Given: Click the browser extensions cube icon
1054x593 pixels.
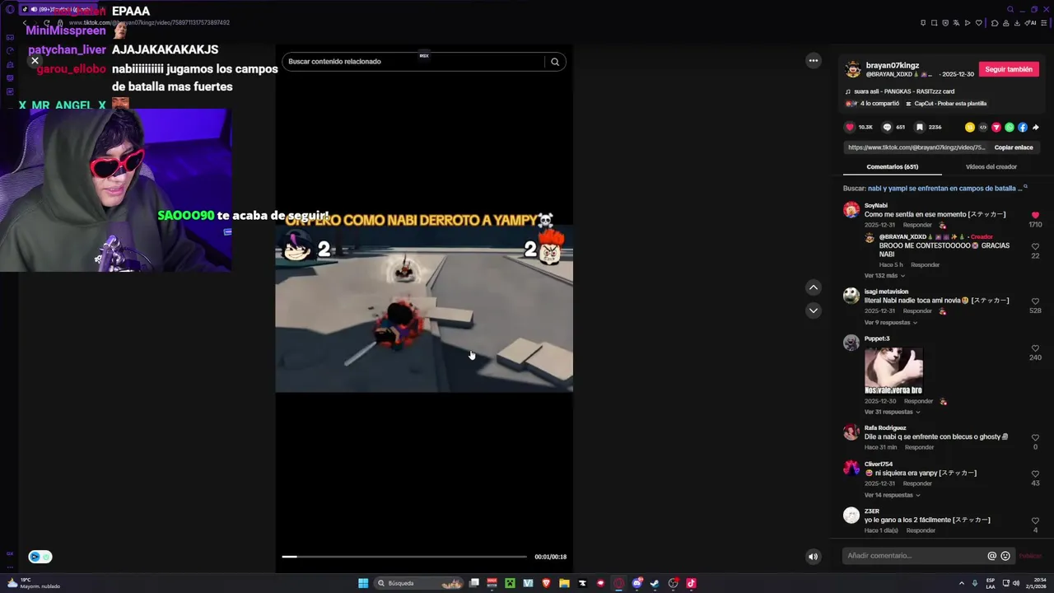Looking at the screenshot, I should pyautogui.click(x=995, y=23).
